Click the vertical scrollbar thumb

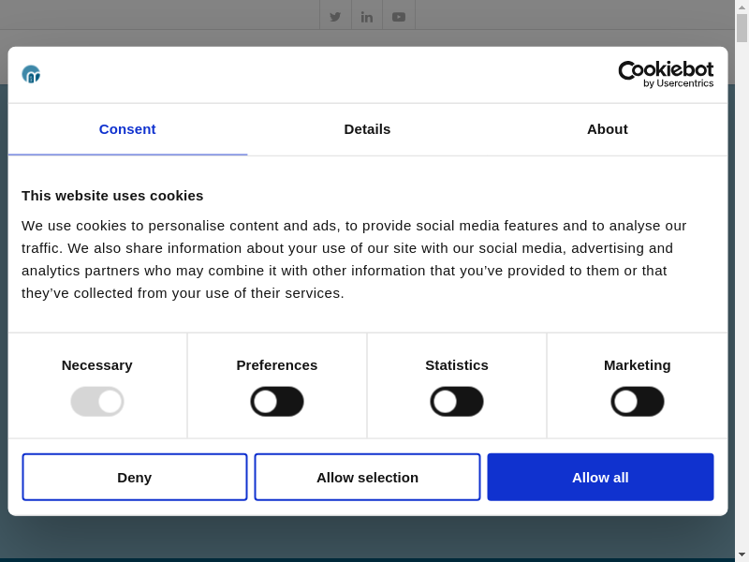[x=742, y=28]
